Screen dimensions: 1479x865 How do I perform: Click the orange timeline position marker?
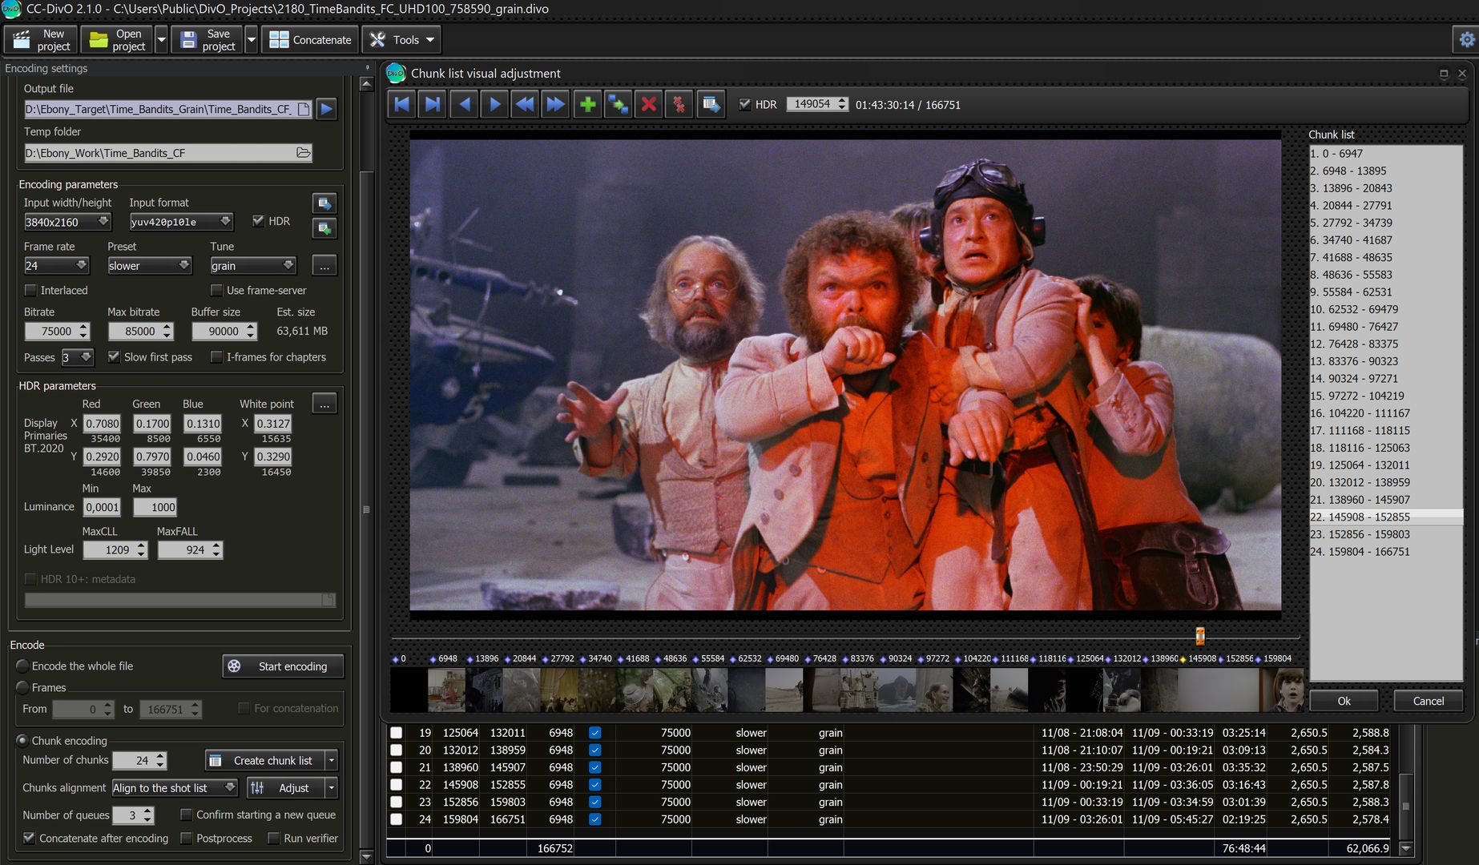[x=1199, y=636]
